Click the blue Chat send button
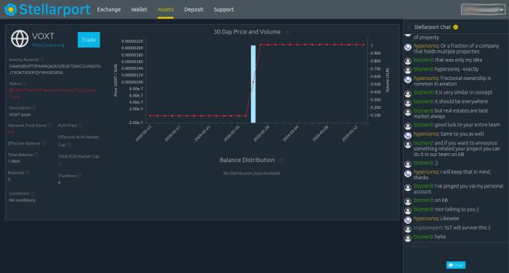 point(456,265)
